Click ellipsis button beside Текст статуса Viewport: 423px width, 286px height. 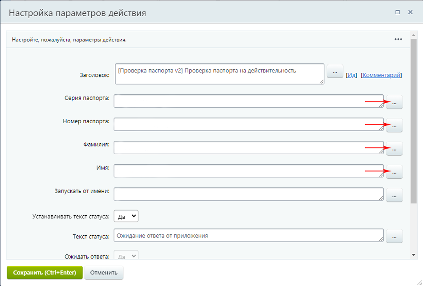pyautogui.click(x=394, y=237)
